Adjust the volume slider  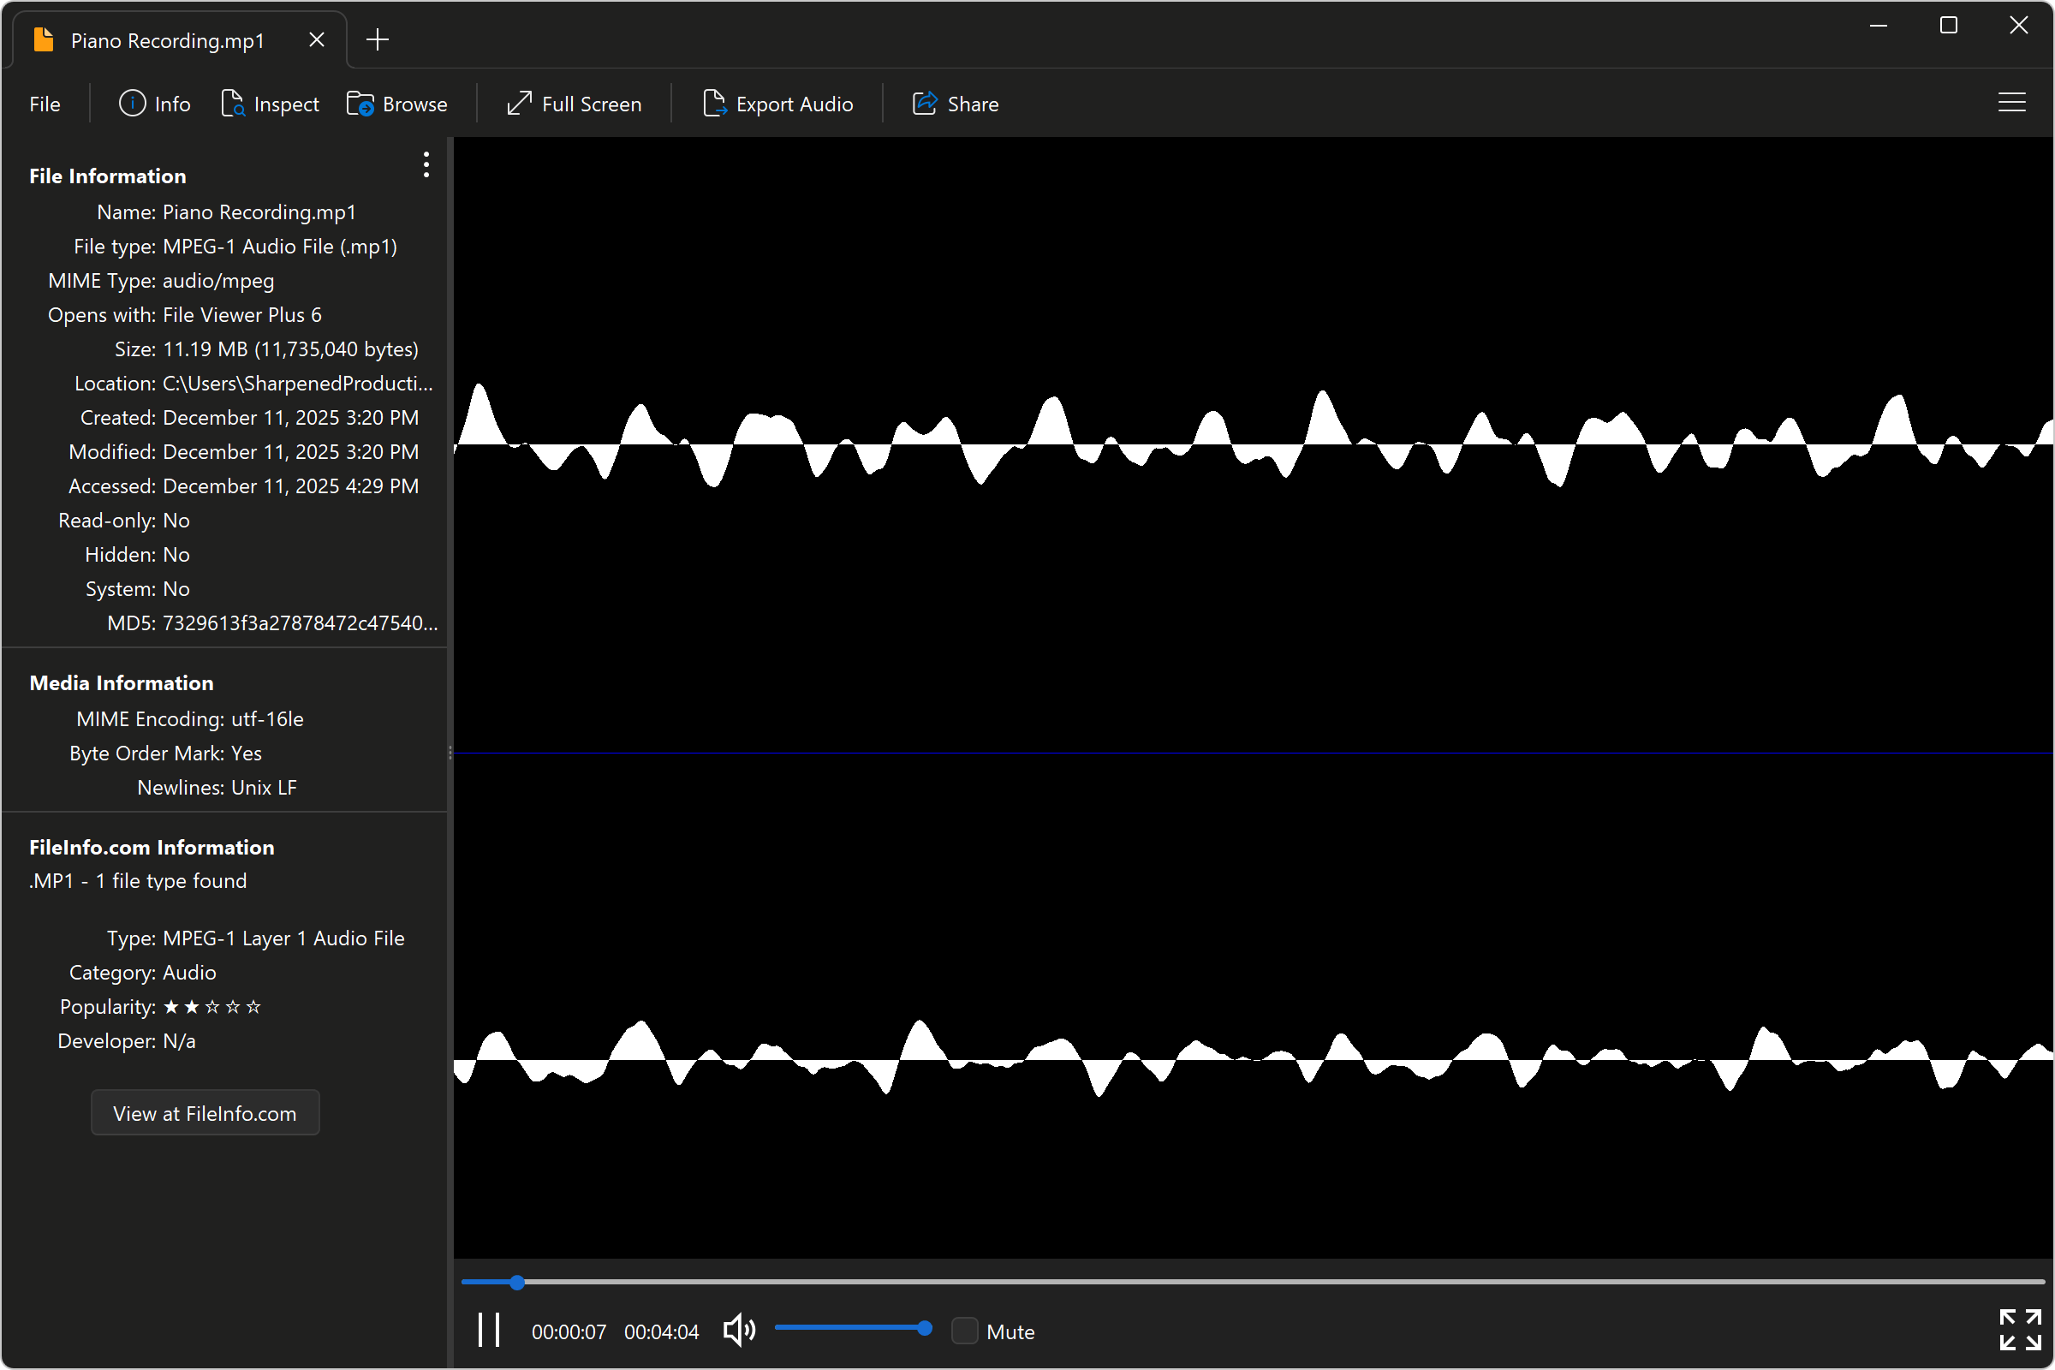click(854, 1328)
